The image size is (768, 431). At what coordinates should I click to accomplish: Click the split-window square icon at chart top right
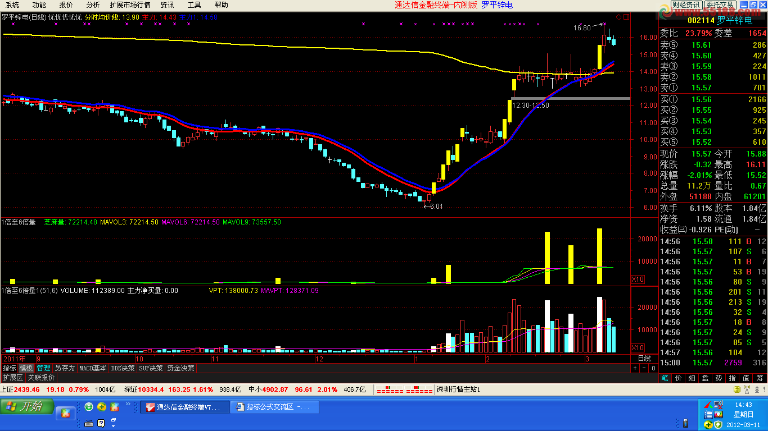point(626,17)
